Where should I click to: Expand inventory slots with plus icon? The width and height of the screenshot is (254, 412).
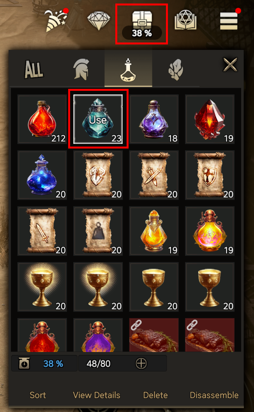(x=141, y=364)
